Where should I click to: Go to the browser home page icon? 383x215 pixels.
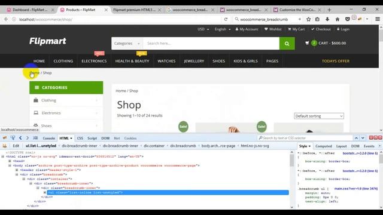click(x=338, y=19)
